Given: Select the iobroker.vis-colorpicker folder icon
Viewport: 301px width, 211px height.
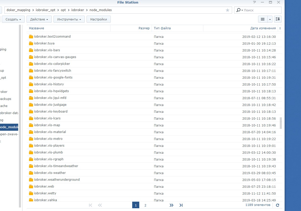Looking at the screenshot, I should coord(31,64).
